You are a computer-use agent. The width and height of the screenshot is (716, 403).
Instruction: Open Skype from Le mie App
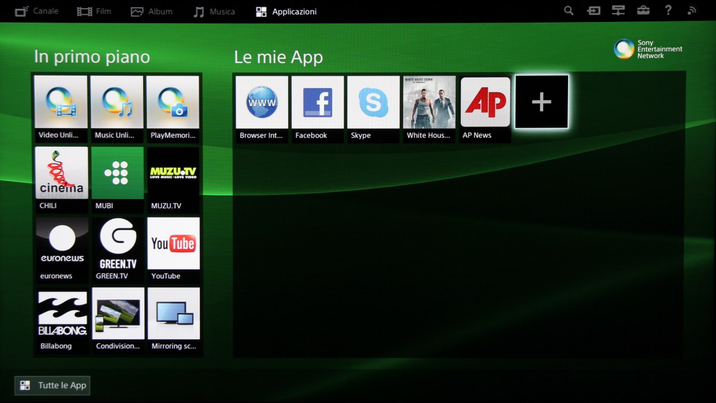[374, 109]
